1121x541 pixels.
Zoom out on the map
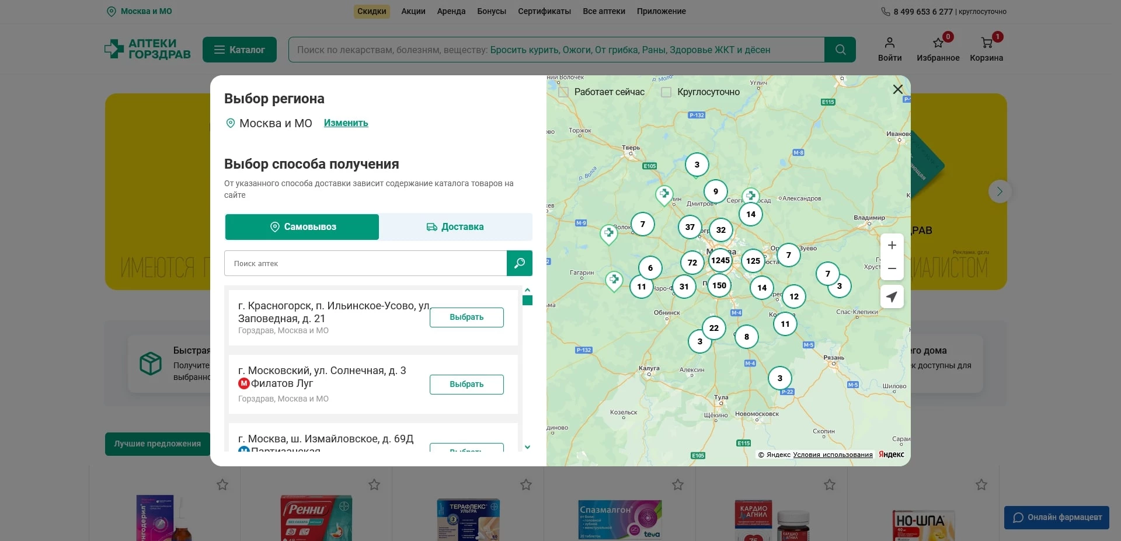(892, 268)
